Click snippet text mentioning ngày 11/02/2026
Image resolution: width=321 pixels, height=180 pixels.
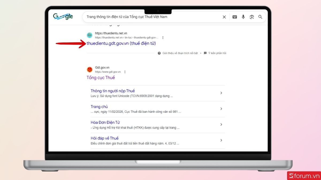[136, 112]
